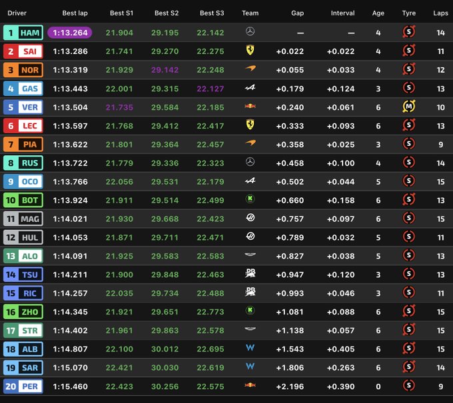This screenshot has height=403, width=453.
Task: Click the +0.405 interval value
Action: [340, 349]
